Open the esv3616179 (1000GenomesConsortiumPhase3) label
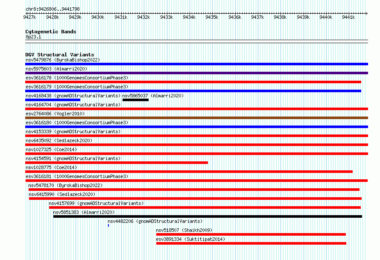This screenshot has height=260, width=380. point(77,87)
